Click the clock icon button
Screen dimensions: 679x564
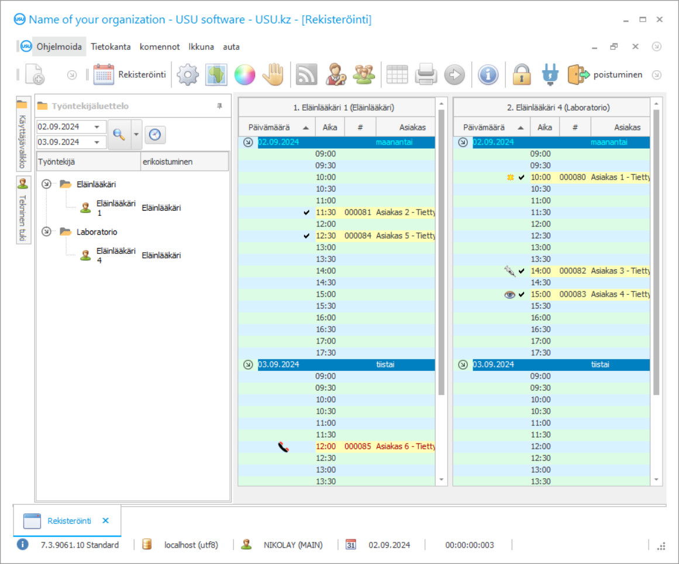pos(155,135)
